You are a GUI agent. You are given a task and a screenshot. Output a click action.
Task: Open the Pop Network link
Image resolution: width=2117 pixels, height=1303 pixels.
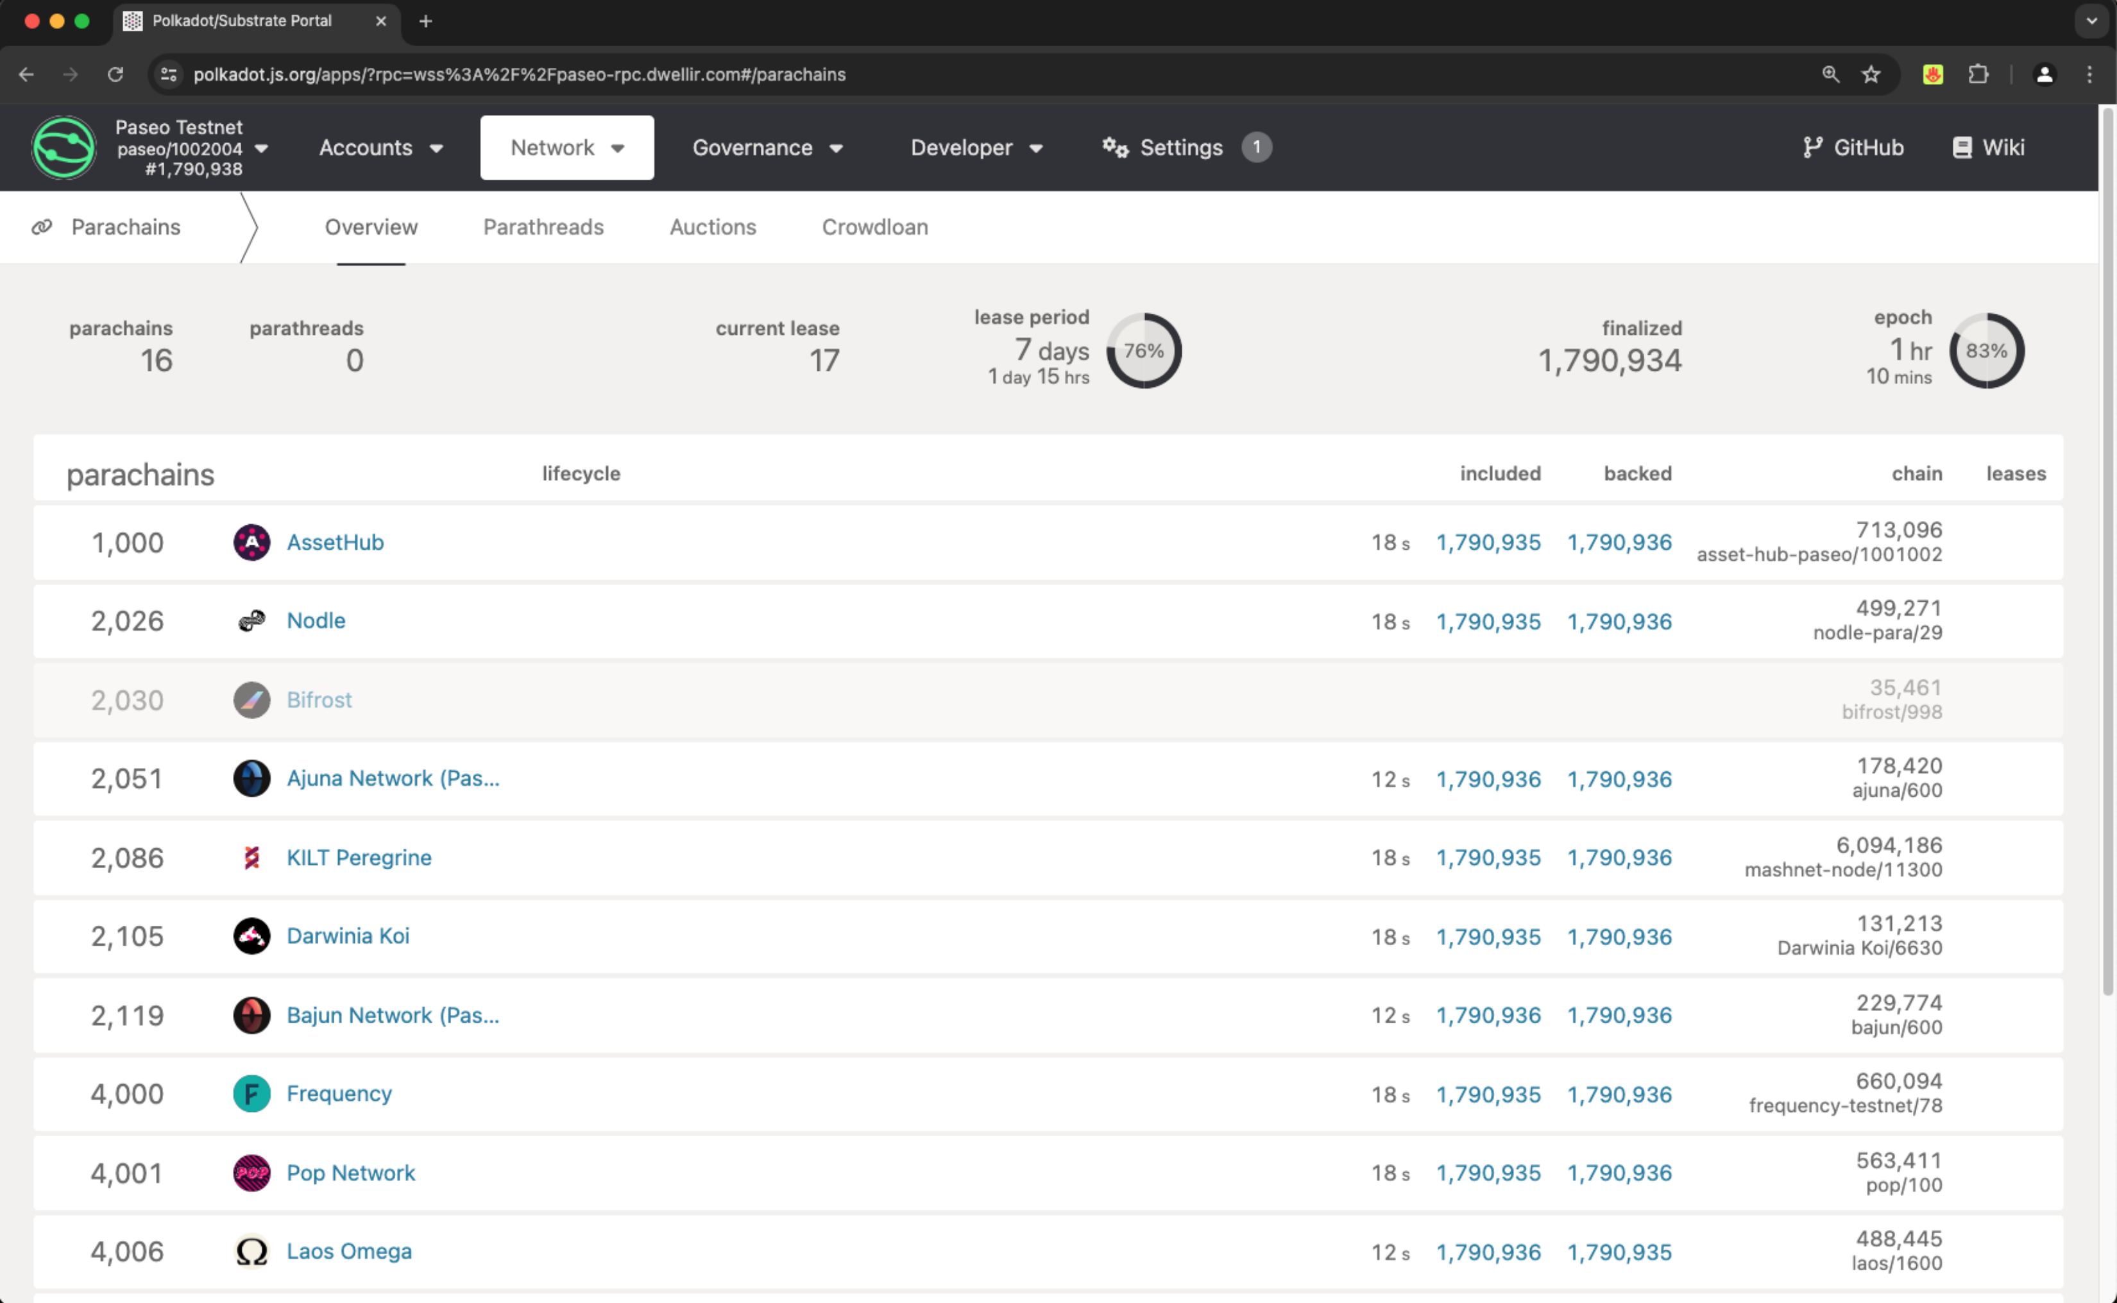click(351, 1173)
